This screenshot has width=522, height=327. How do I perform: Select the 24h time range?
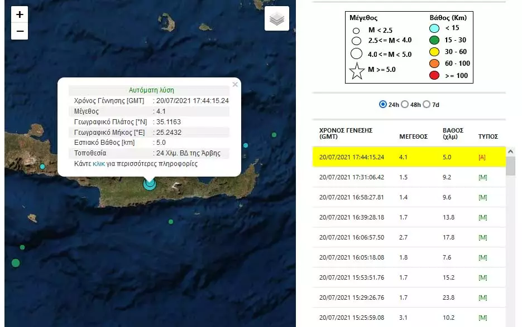click(383, 104)
